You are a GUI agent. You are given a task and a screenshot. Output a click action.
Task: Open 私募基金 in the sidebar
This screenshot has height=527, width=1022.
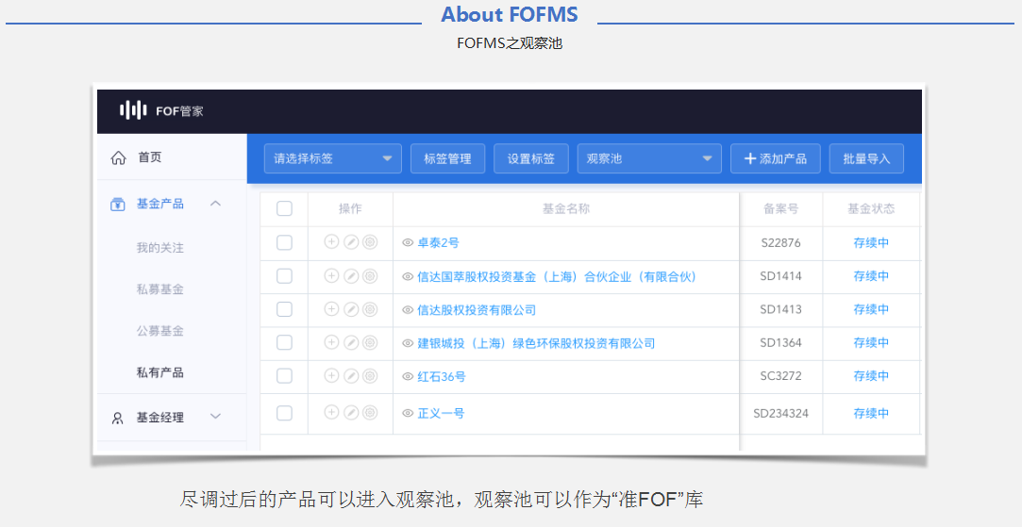(160, 289)
